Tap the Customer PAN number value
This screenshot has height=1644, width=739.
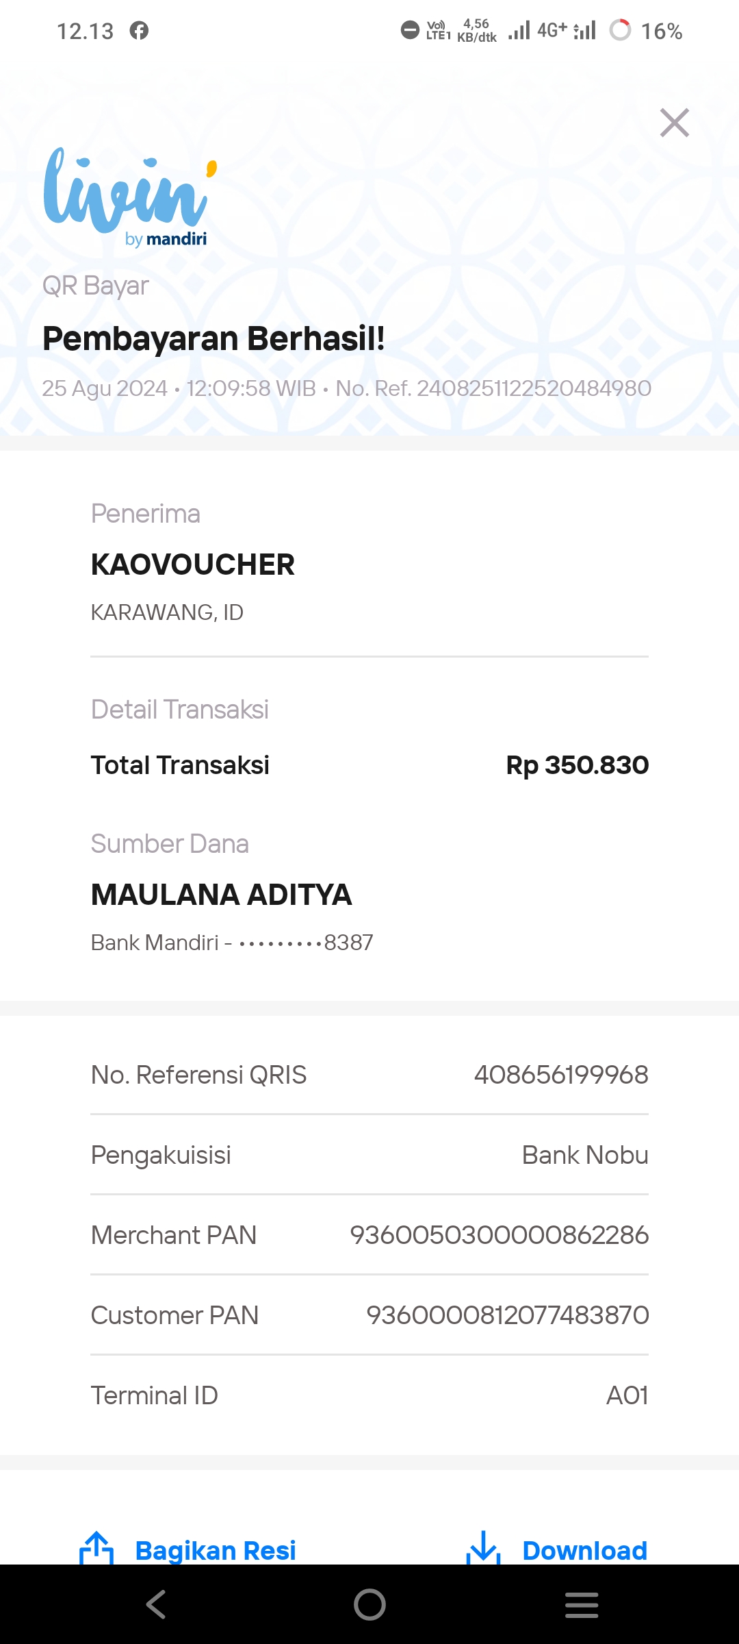[x=507, y=1315]
